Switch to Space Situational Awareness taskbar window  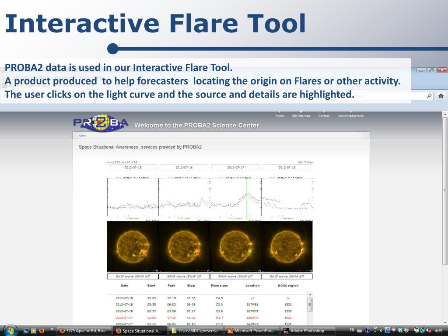[x=140, y=331]
